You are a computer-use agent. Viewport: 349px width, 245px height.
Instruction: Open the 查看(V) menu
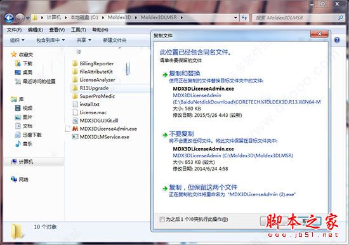pos(57,30)
